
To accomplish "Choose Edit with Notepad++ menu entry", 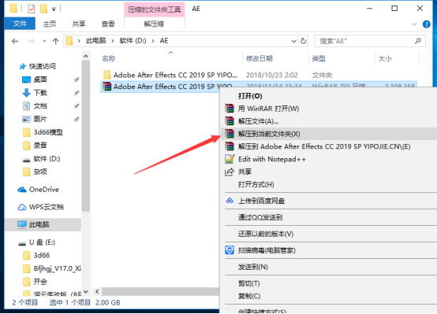I will coord(328,159).
